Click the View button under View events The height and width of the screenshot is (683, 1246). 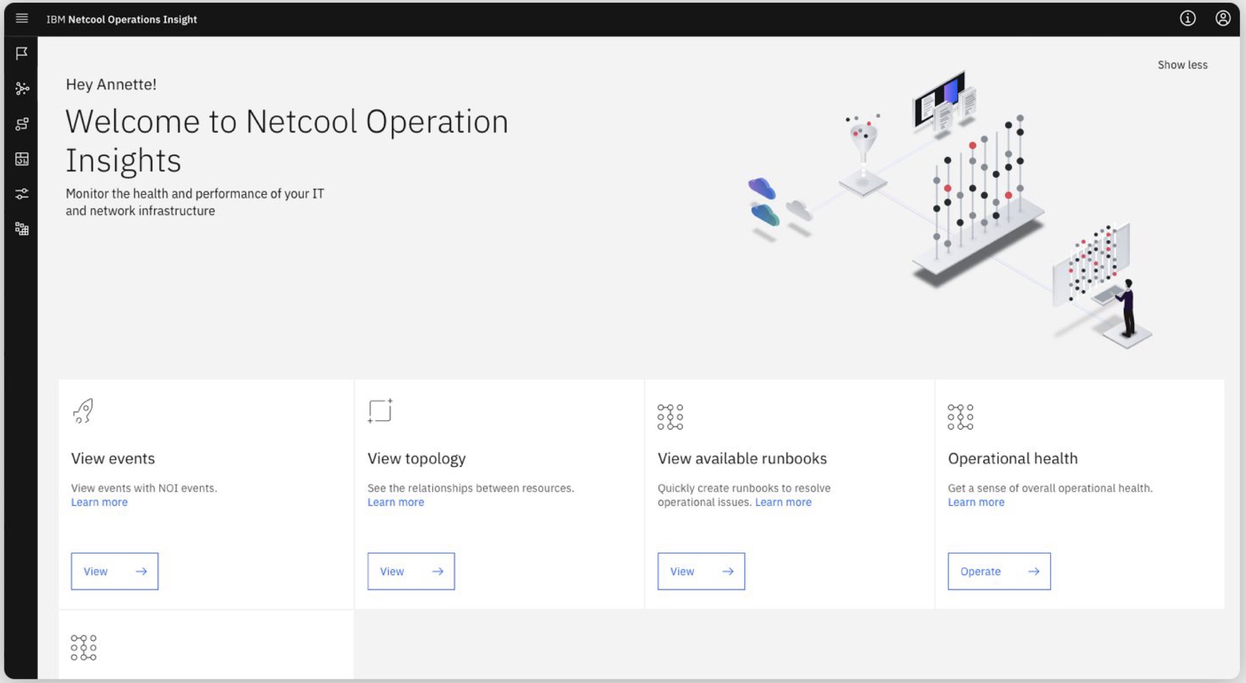click(x=115, y=571)
